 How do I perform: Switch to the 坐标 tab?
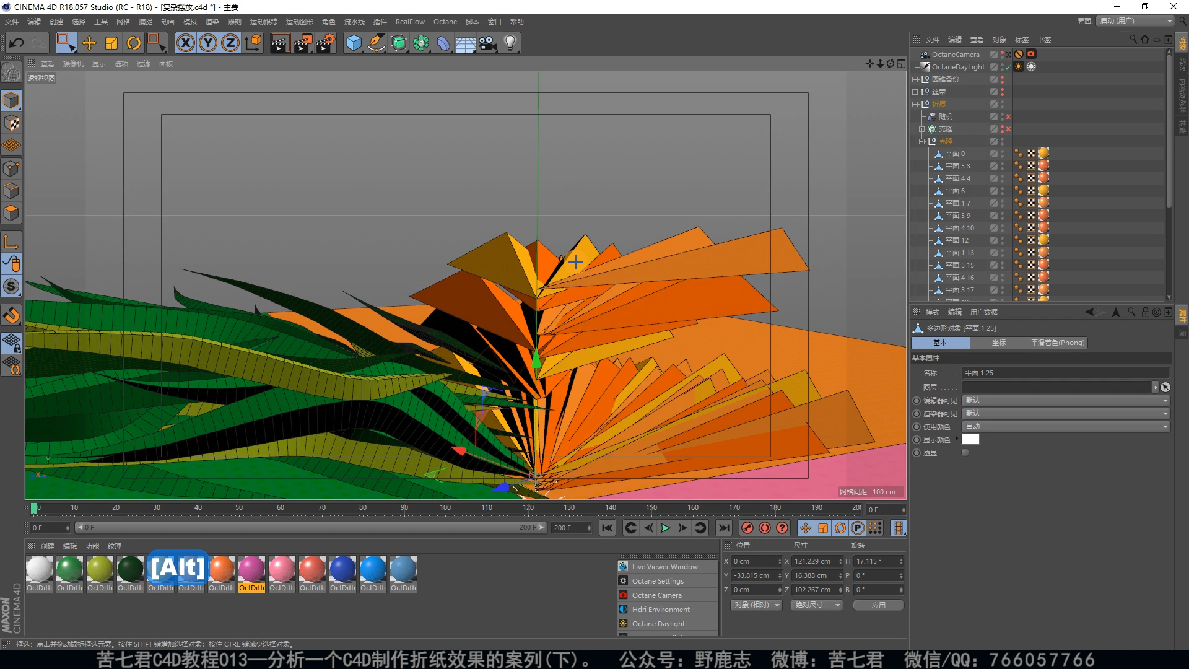point(998,343)
